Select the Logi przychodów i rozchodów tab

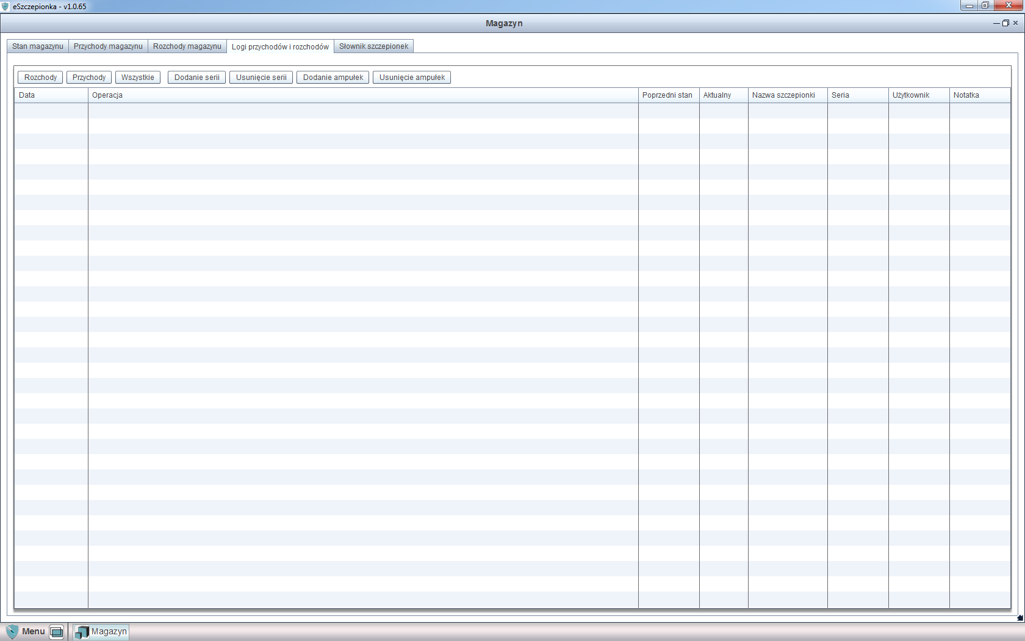tap(280, 46)
